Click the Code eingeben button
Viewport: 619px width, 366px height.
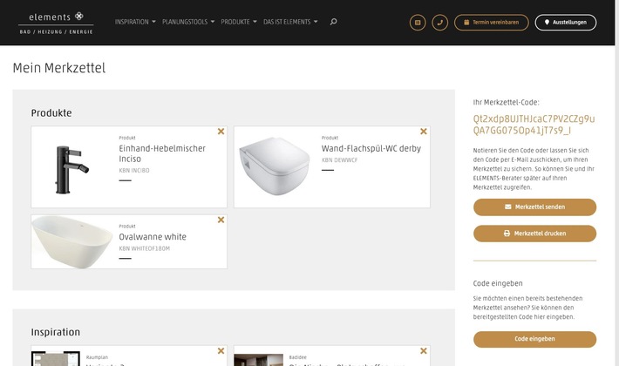(534, 339)
